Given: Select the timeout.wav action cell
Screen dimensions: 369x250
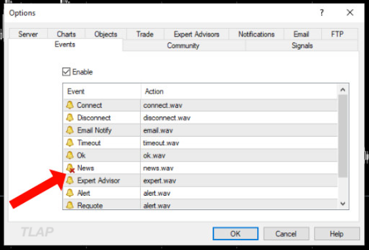Looking at the screenshot, I should [x=239, y=143].
